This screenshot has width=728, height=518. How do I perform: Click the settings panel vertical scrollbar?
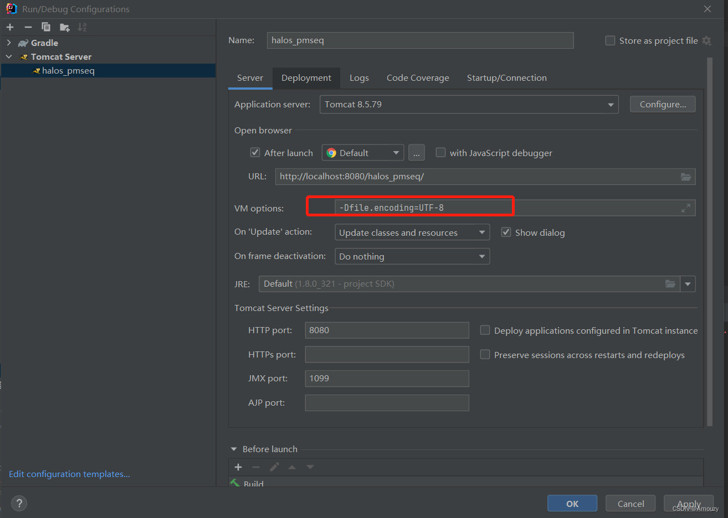click(710, 242)
